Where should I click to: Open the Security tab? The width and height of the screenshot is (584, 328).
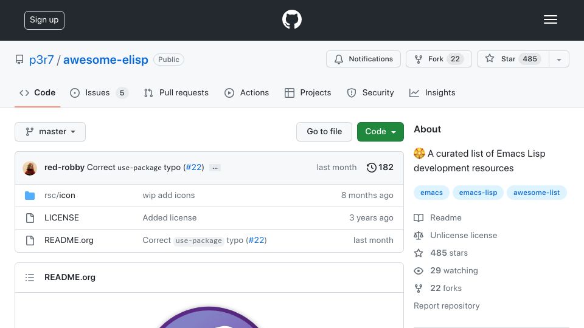pos(370,92)
